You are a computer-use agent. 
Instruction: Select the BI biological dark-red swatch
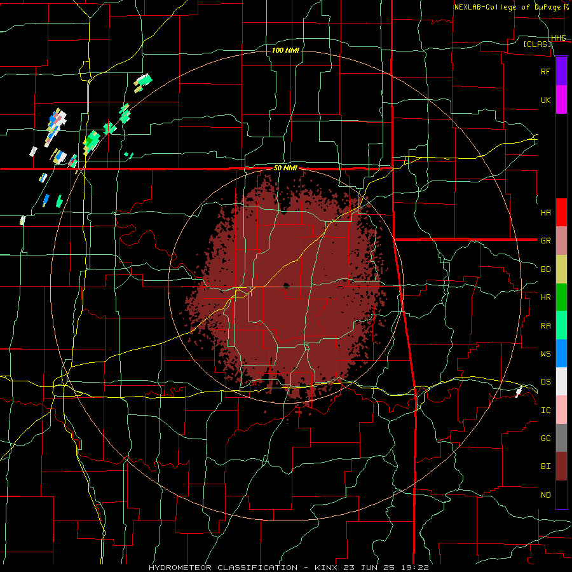[561, 466]
